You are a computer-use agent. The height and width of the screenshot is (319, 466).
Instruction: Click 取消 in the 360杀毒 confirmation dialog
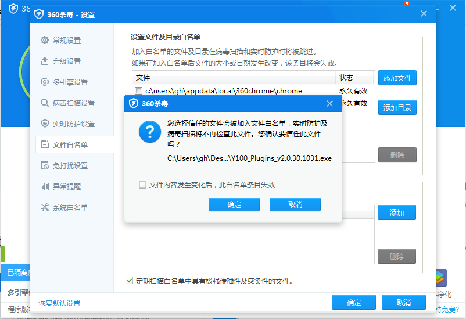pyautogui.click(x=295, y=205)
